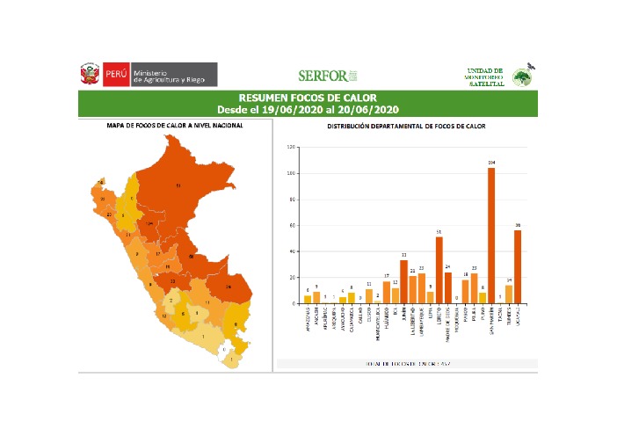
Task: Click the Total de Focos de Calor footer
Action: click(406, 362)
